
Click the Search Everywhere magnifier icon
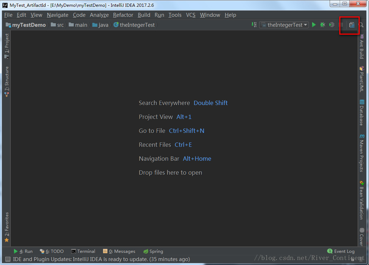[361, 25]
